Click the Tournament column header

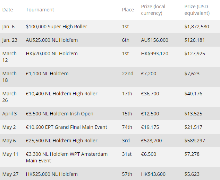(x=40, y=10)
